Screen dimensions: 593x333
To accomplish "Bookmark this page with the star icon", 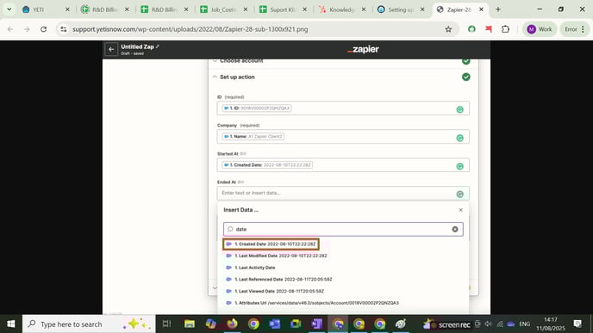I will [x=448, y=29].
